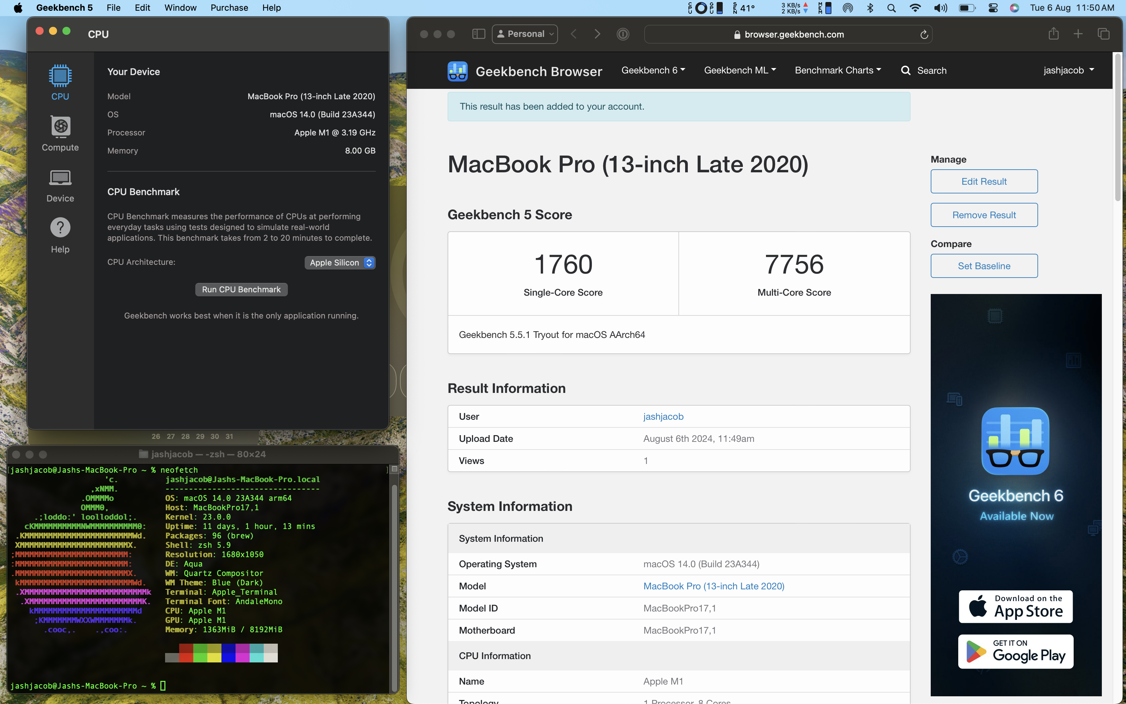
Task: Open Wi-Fi status in menu bar
Action: (915, 8)
